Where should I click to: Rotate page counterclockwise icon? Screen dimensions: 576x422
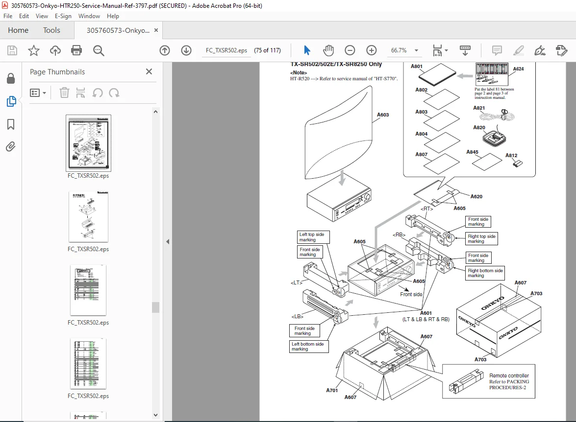[98, 93]
